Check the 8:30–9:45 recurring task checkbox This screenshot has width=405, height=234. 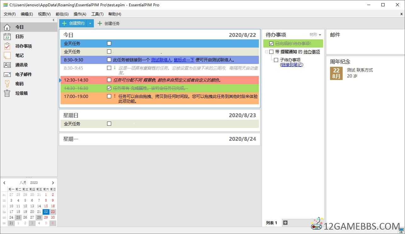click(x=109, y=68)
